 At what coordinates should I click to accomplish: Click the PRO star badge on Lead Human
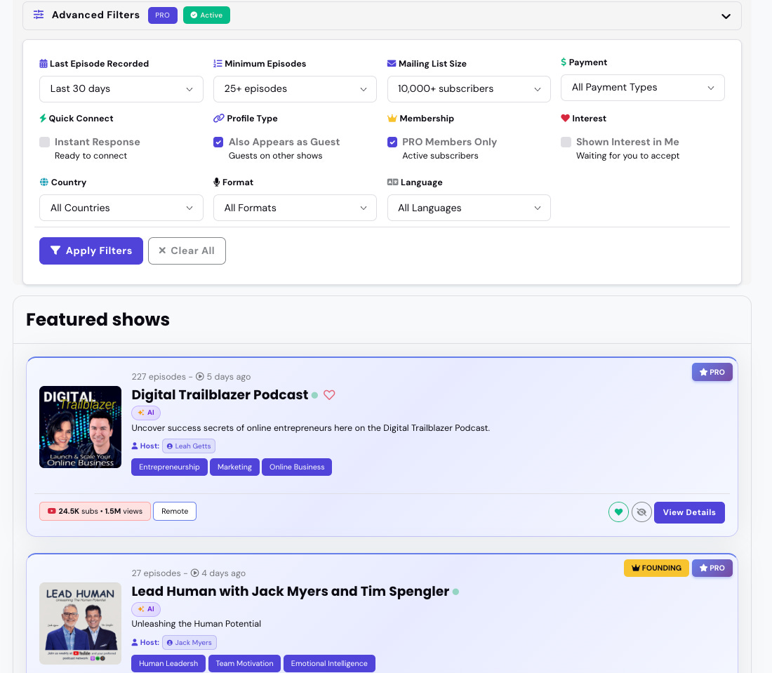pos(712,568)
